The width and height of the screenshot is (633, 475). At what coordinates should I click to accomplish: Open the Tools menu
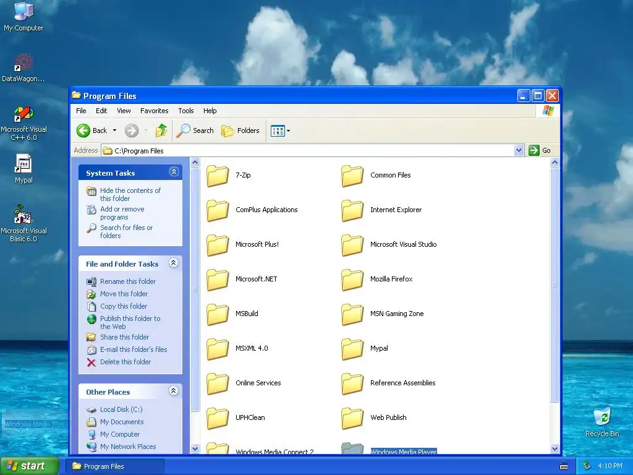click(x=185, y=111)
